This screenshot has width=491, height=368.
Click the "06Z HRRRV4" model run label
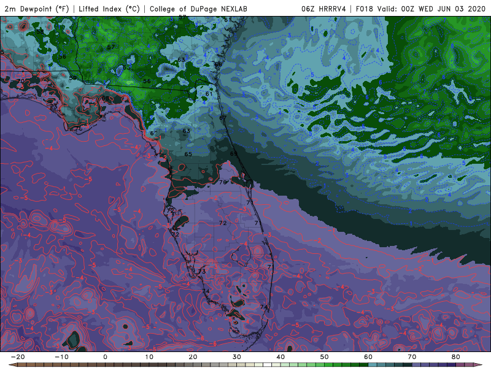click(x=323, y=9)
